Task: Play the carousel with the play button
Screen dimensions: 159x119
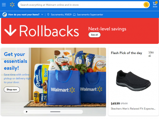Action: pyautogui.click(x=27, y=112)
